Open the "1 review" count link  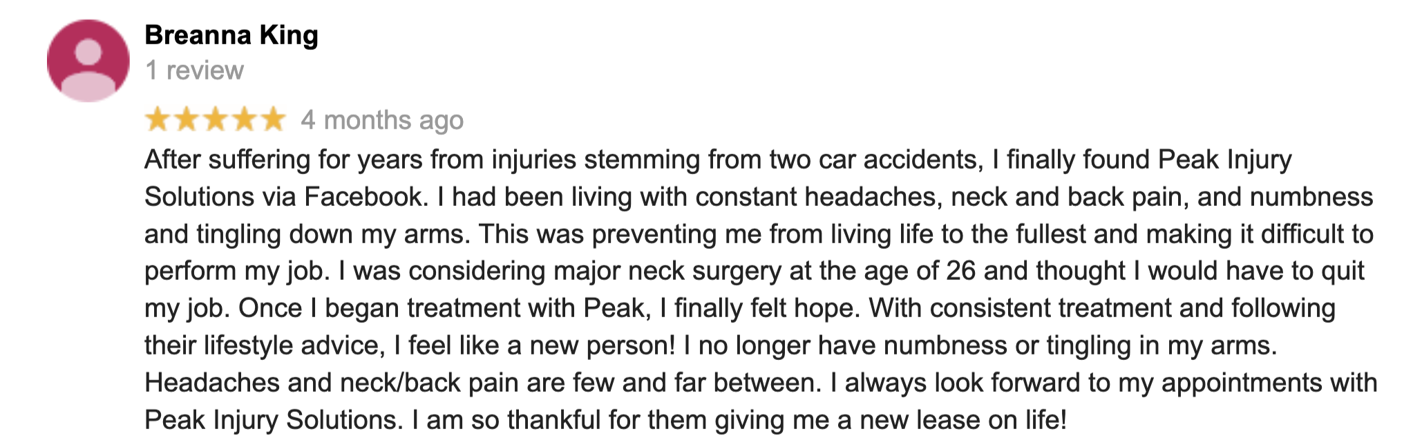click(x=194, y=70)
